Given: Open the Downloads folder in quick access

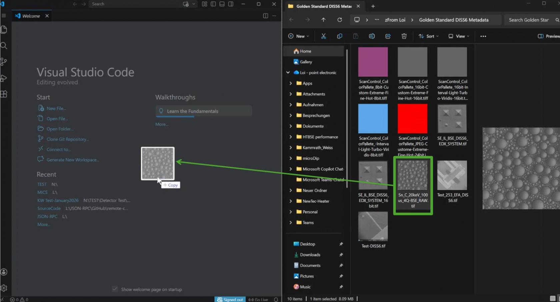Looking at the screenshot, I should coord(310,255).
